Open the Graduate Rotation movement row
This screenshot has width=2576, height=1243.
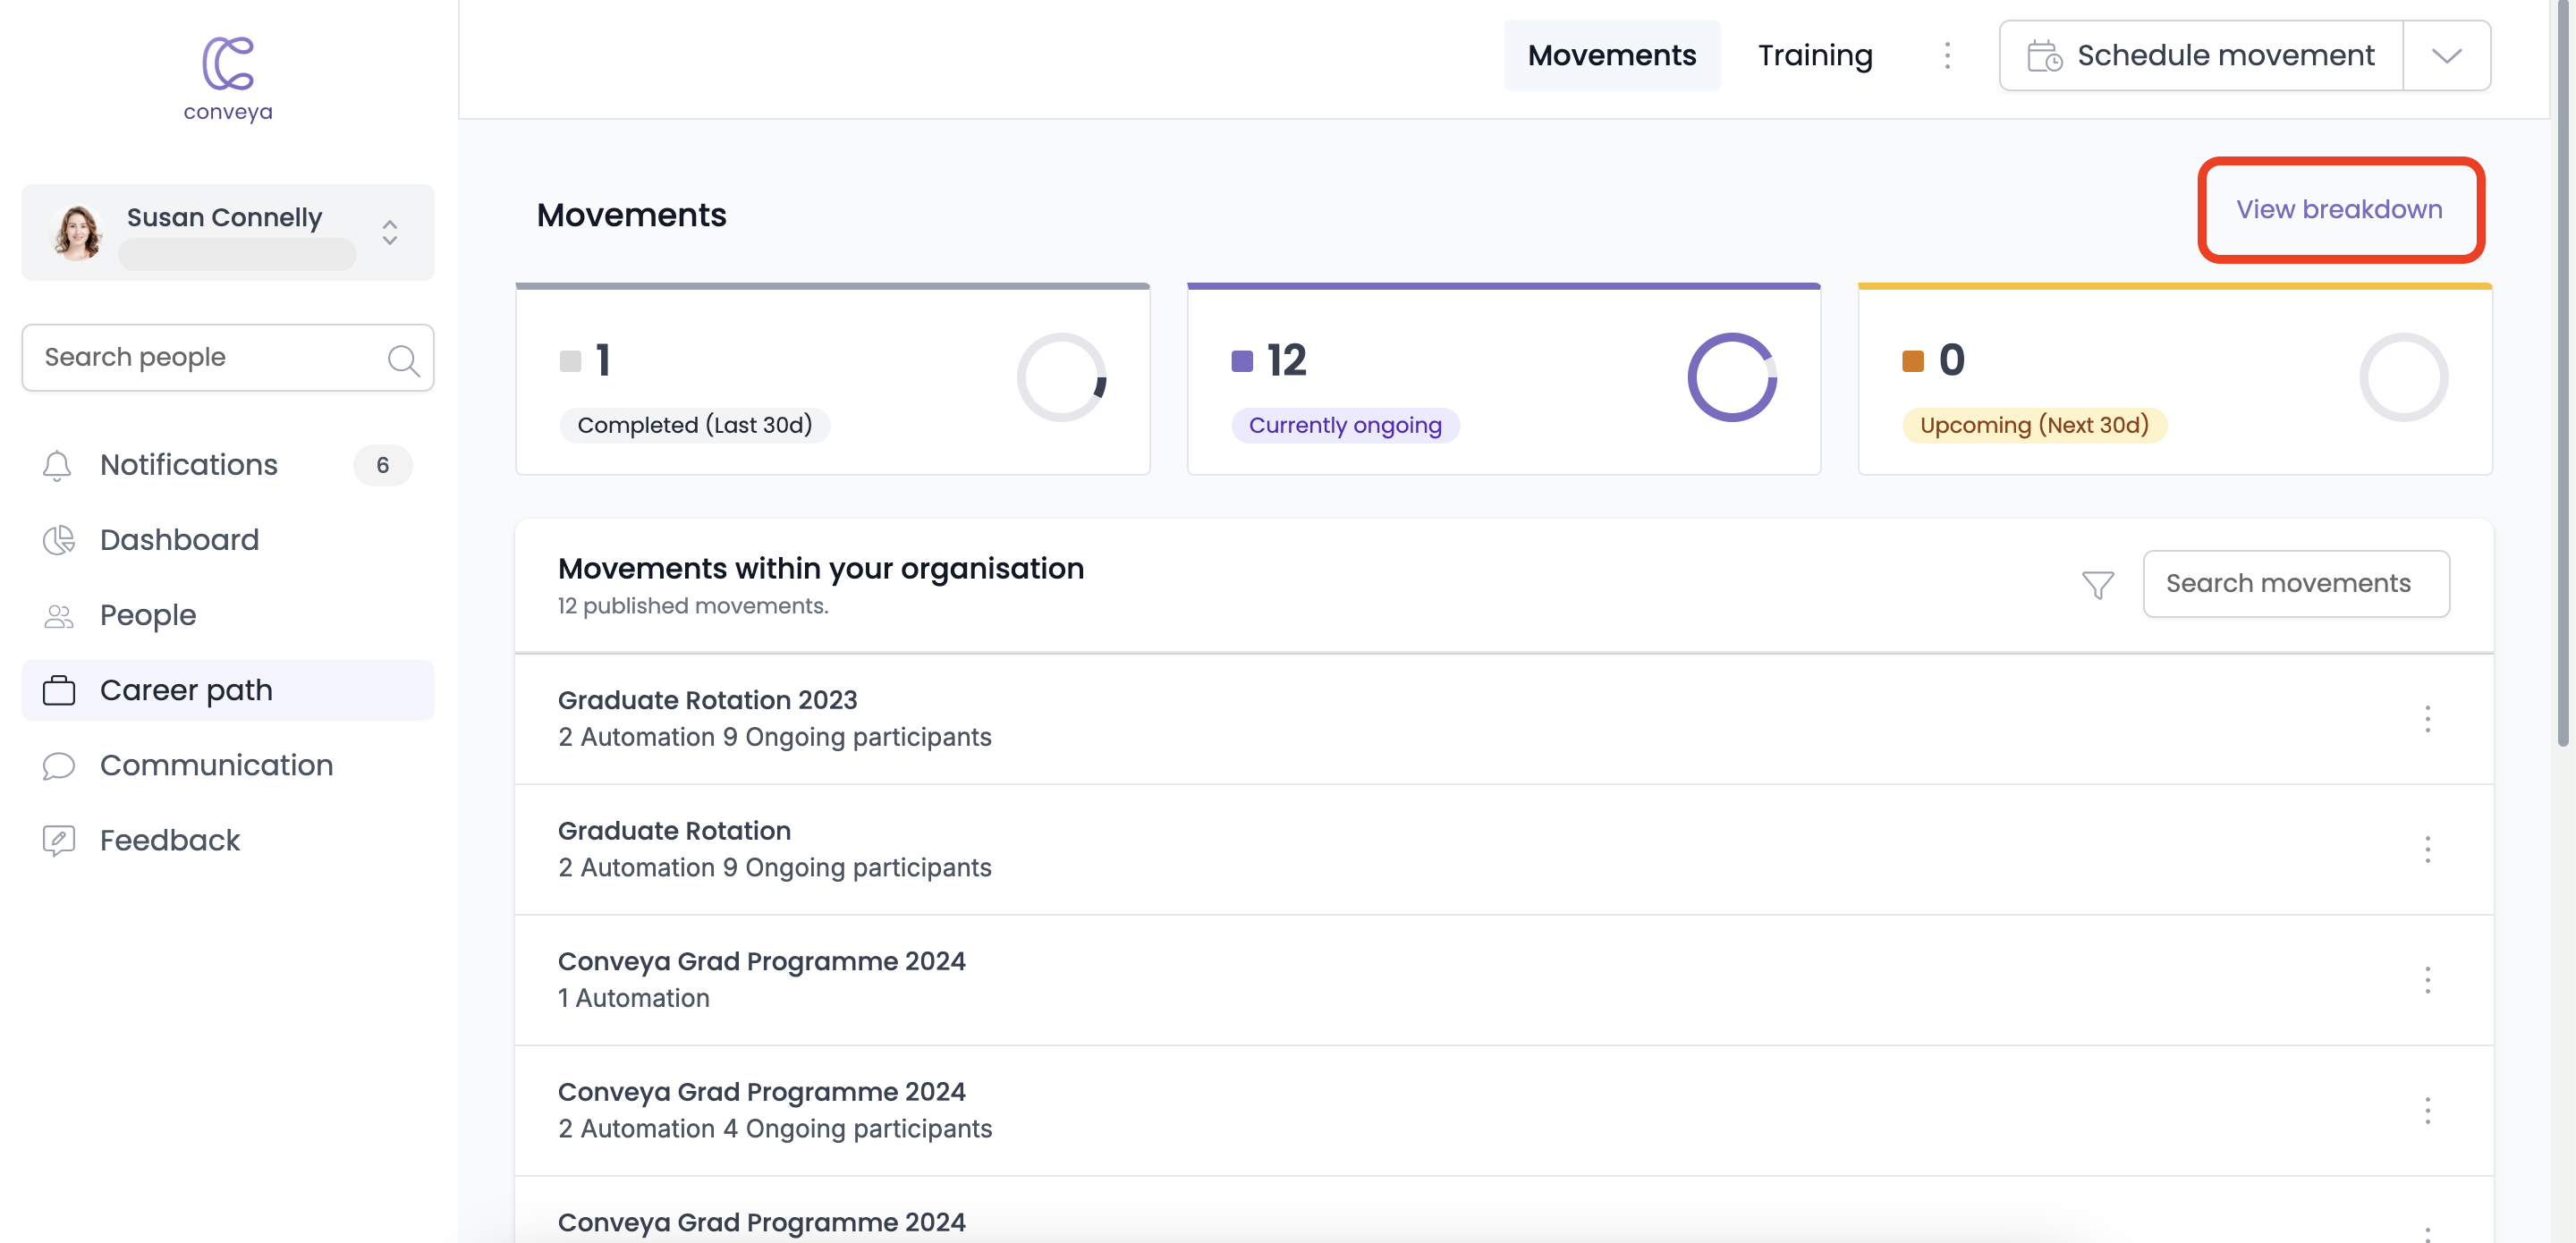tap(1503, 850)
